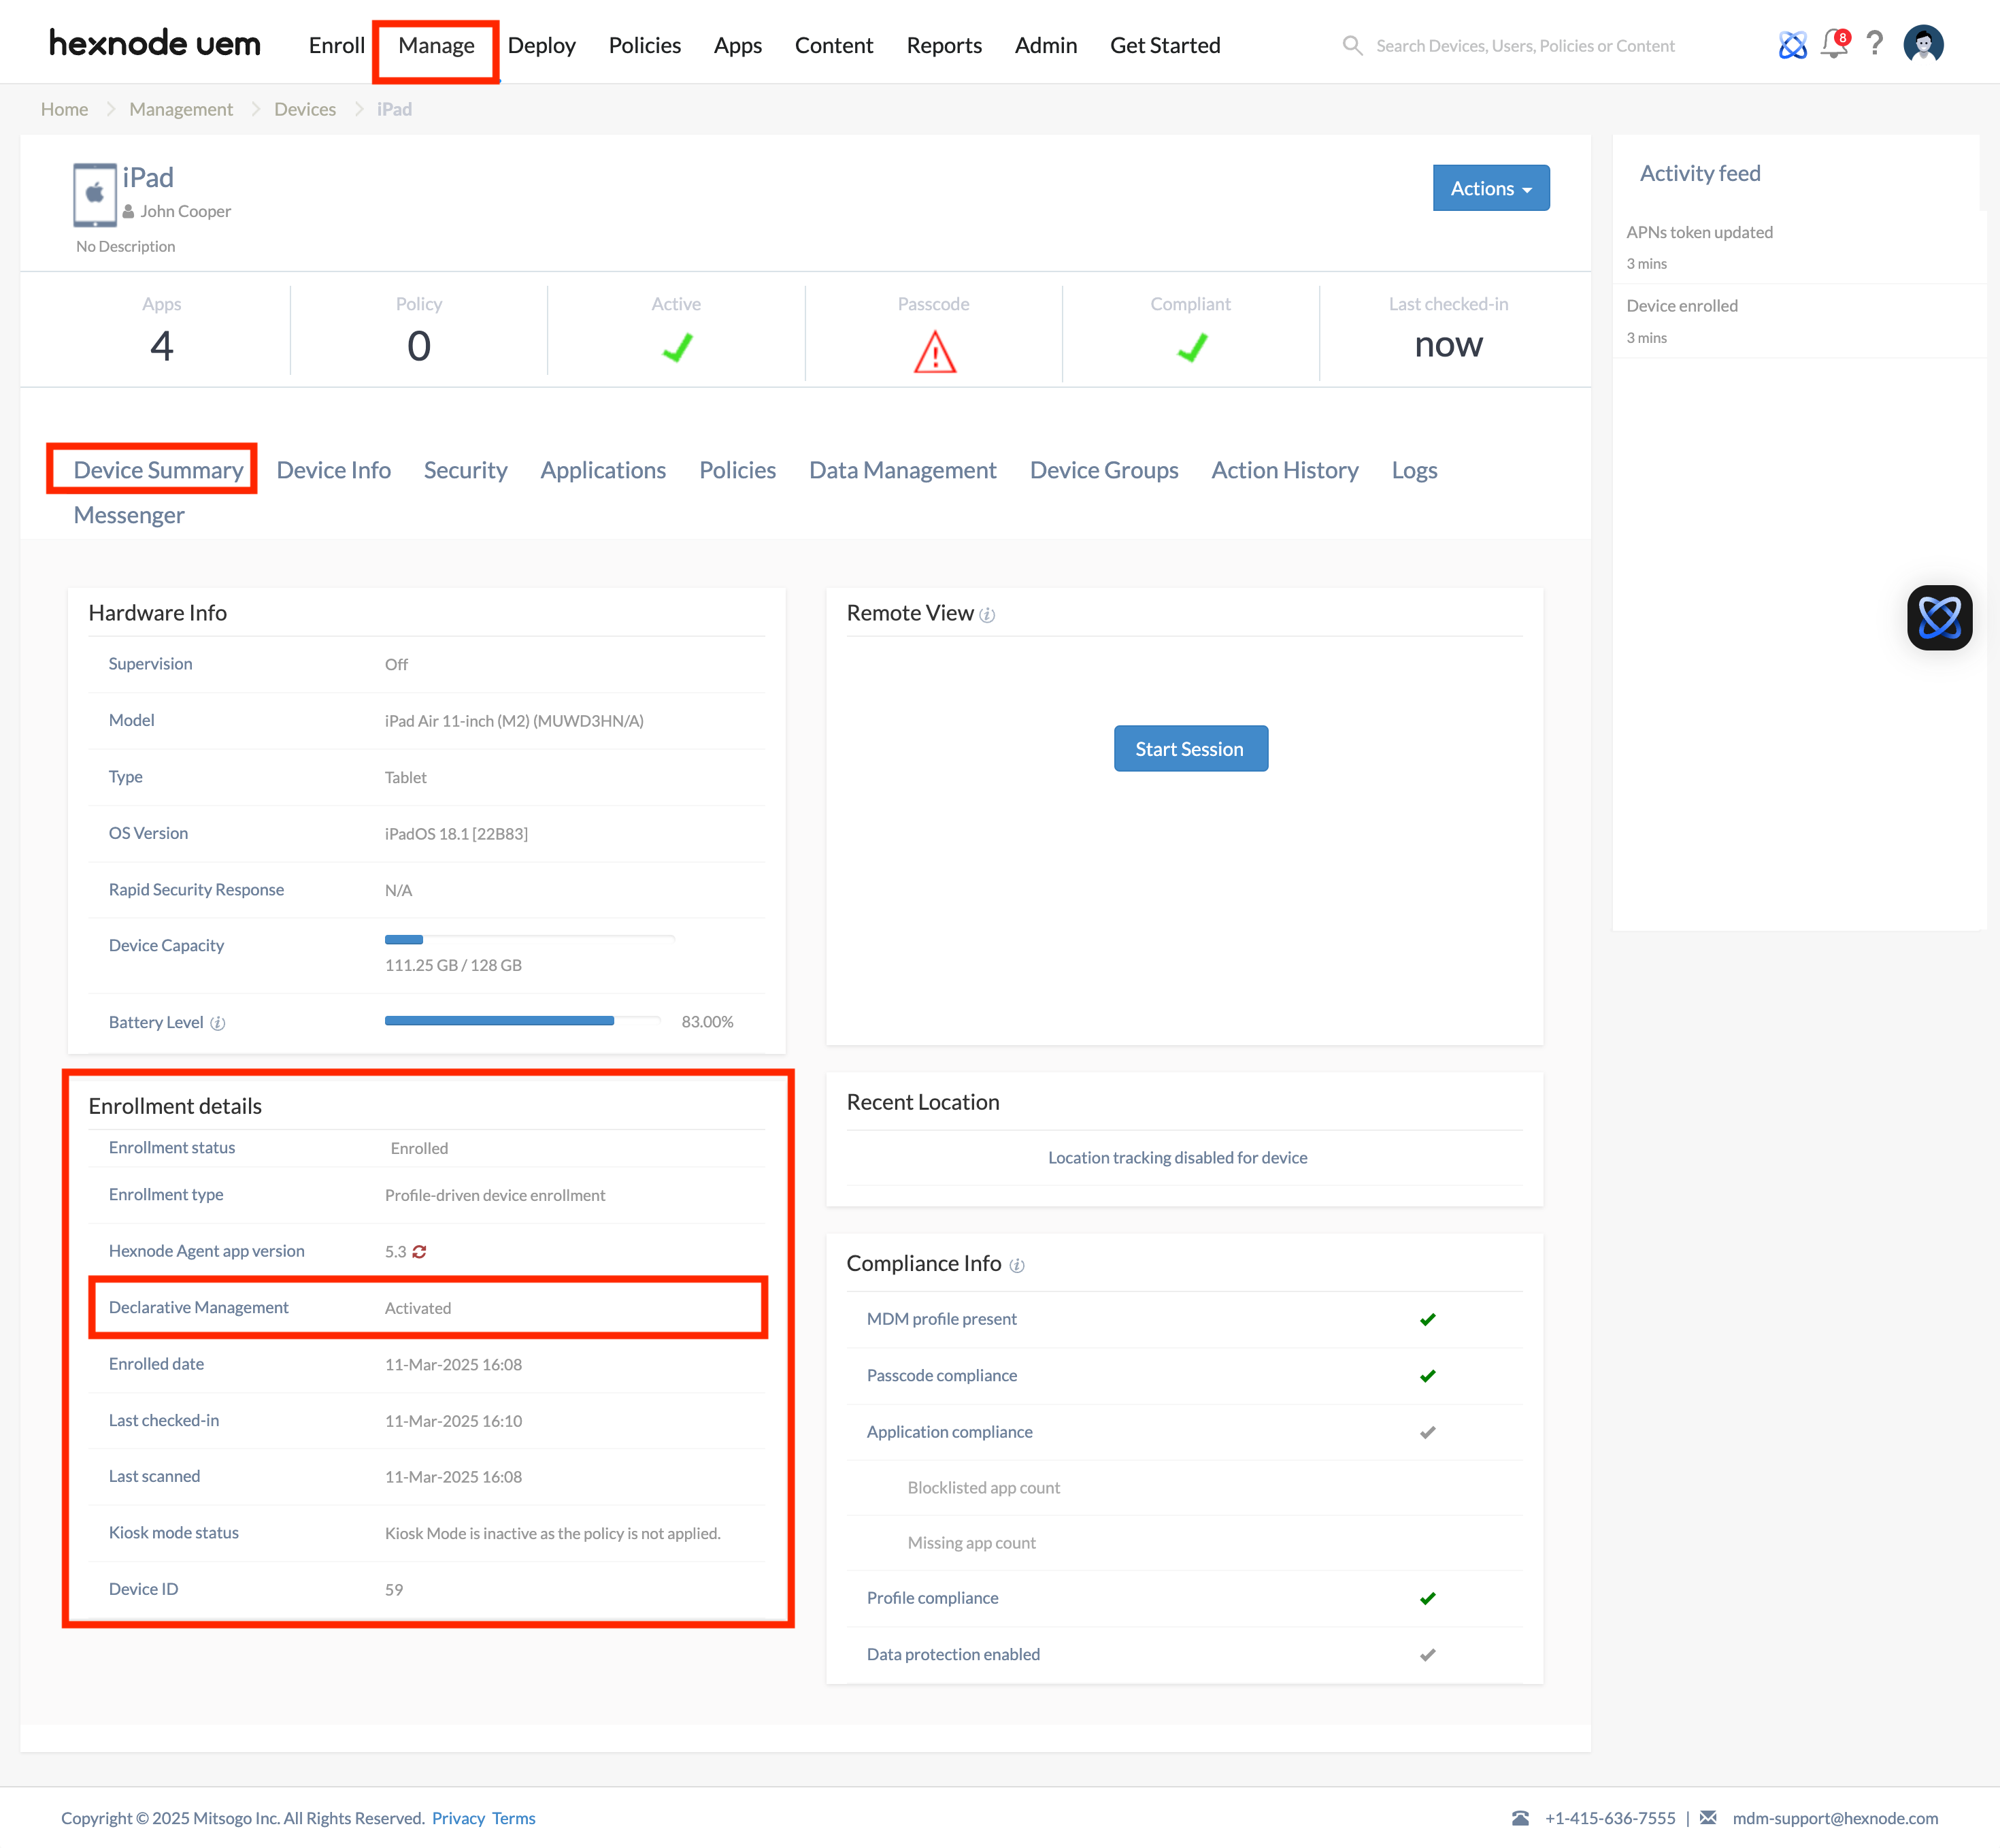2000x1848 pixels.
Task: Switch to the Data Management tab
Action: tap(902, 470)
